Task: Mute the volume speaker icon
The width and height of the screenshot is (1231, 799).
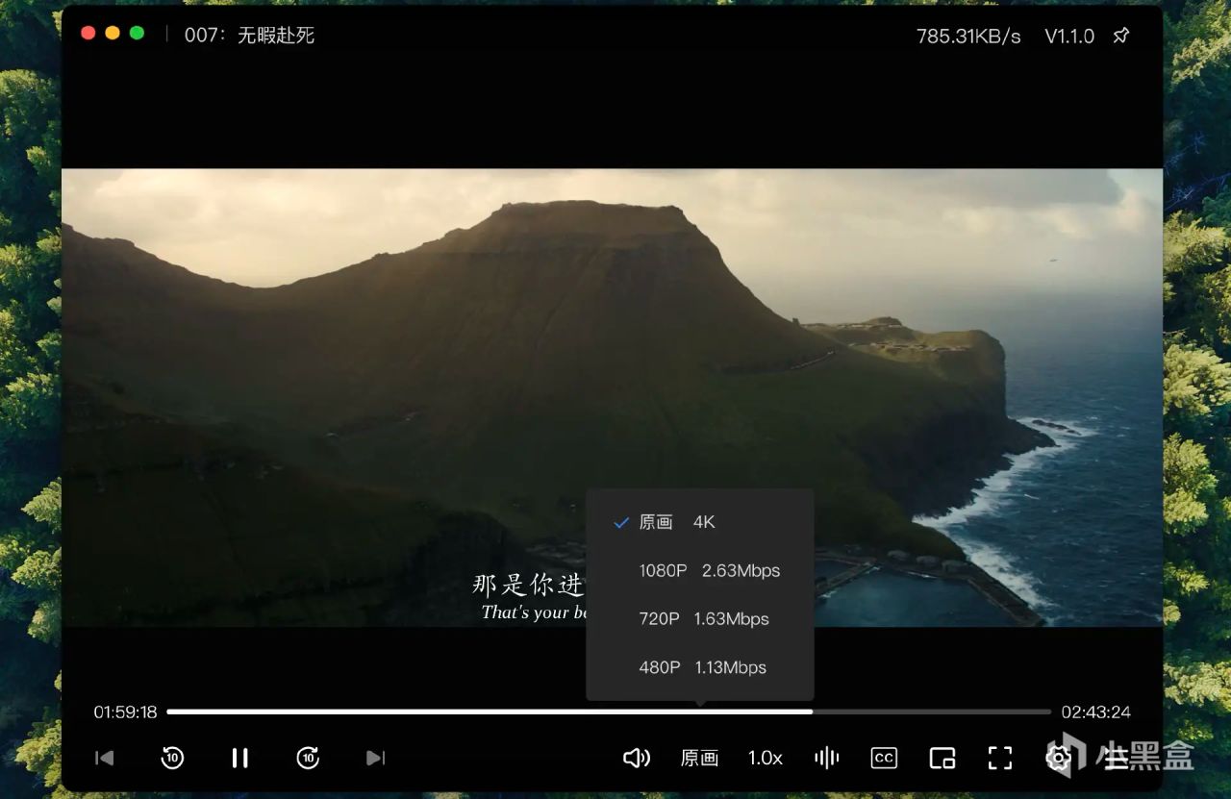Action: 636,758
